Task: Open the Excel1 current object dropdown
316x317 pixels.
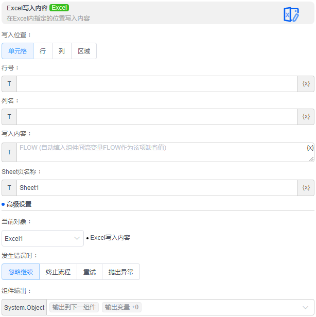Action: tap(43, 238)
